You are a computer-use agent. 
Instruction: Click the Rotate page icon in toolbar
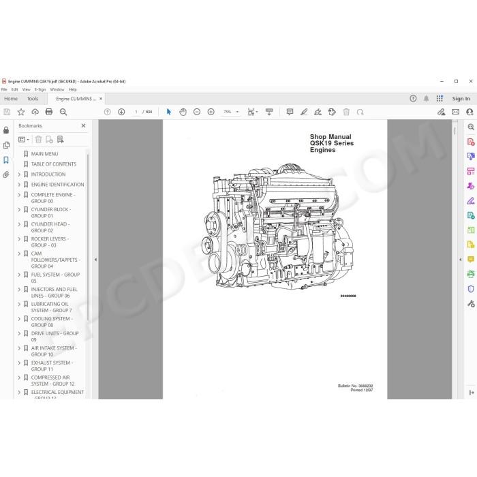[x=360, y=112]
